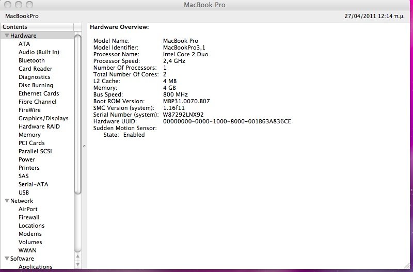Open the Bluetooth hardware section
The width and height of the screenshot is (413, 272).
coord(31,60)
